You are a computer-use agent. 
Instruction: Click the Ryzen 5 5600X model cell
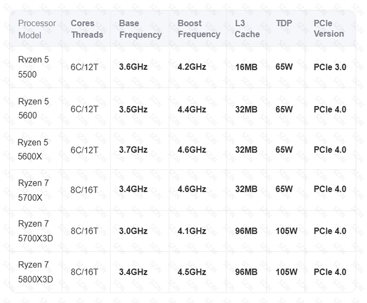(x=33, y=149)
